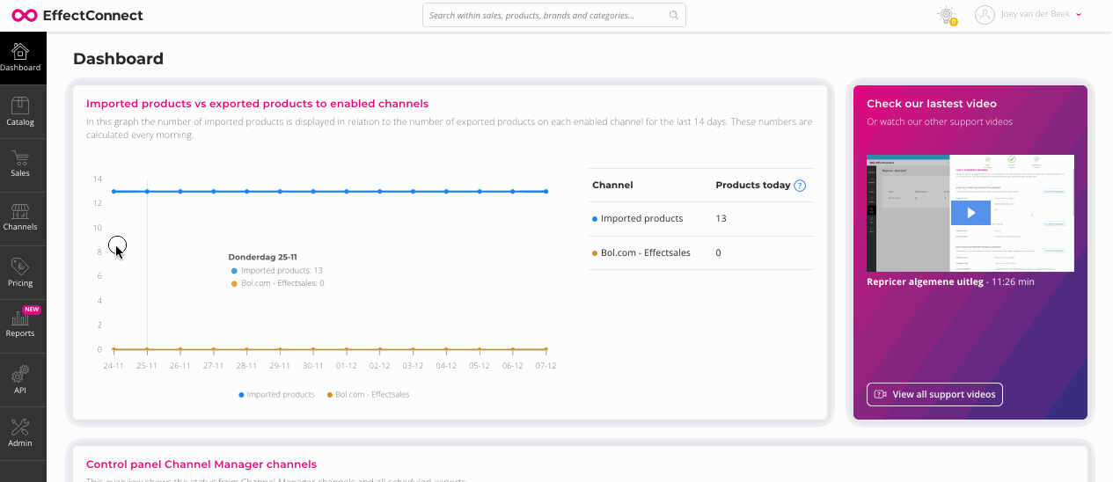This screenshot has width=1113, height=482.
Task: Click the Products today help icon
Action: [800, 186]
